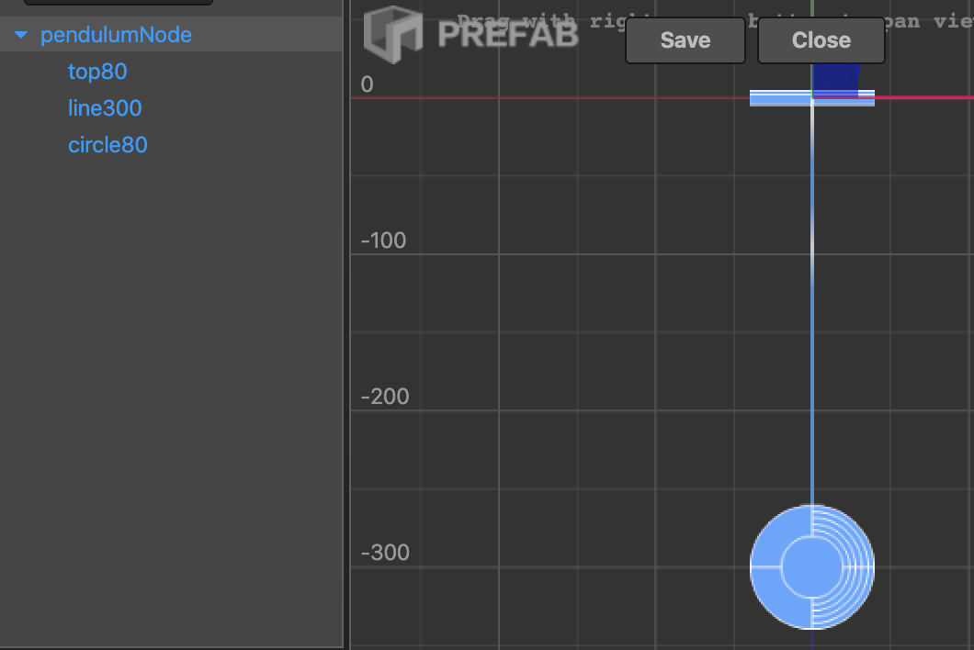Image resolution: width=974 pixels, height=650 pixels.
Task: Click the -200 ruler label
Action: click(385, 398)
